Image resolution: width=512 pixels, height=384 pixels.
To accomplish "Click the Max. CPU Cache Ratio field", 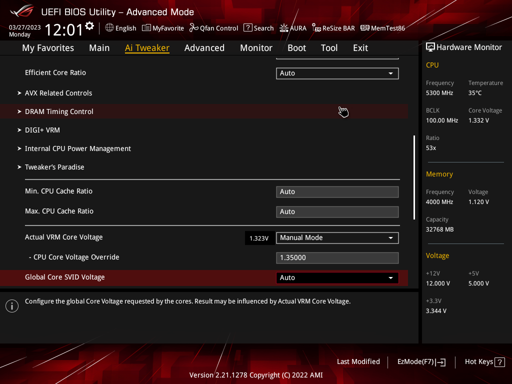I will coord(337,211).
